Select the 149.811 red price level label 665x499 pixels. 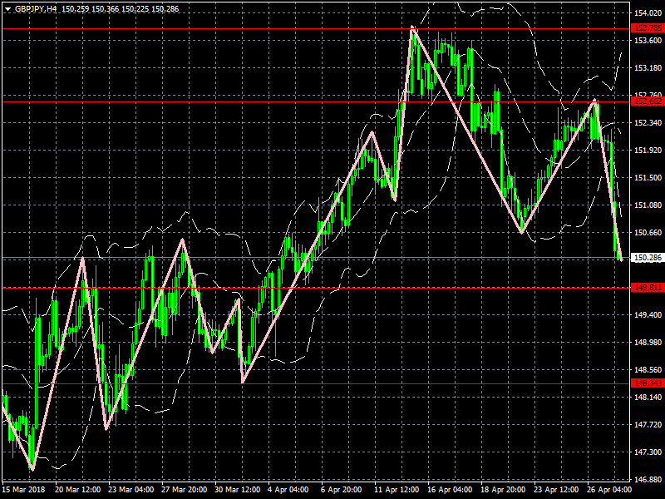coord(648,288)
